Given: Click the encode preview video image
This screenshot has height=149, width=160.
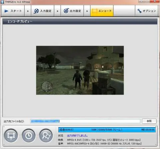Looking at the screenshot, I should pyautogui.click(x=80, y=70).
